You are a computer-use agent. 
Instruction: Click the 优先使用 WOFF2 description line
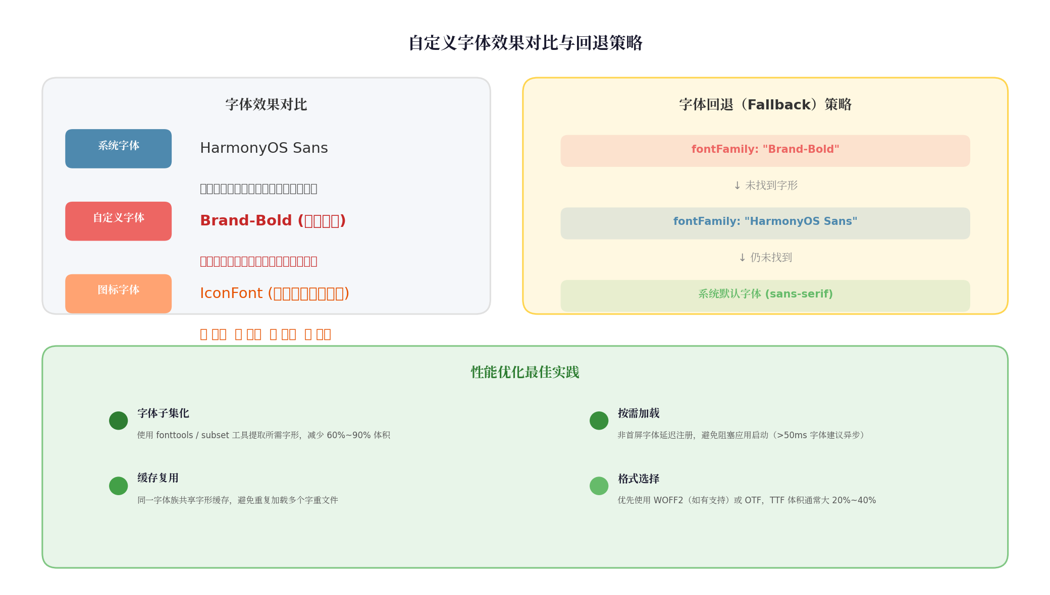click(x=747, y=500)
